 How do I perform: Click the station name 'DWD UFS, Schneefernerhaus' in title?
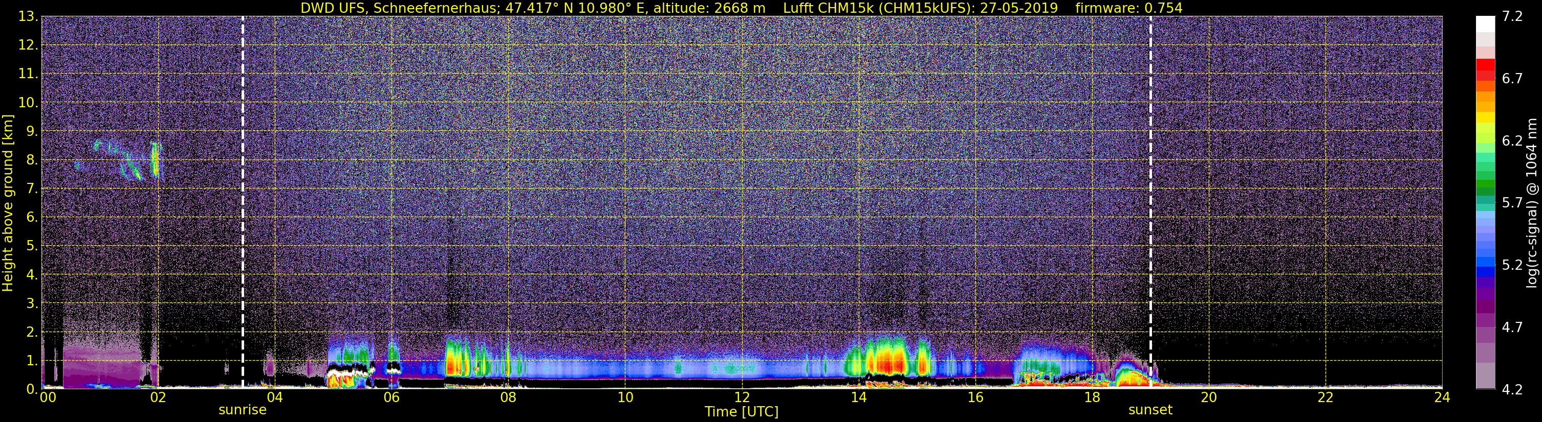click(x=399, y=8)
